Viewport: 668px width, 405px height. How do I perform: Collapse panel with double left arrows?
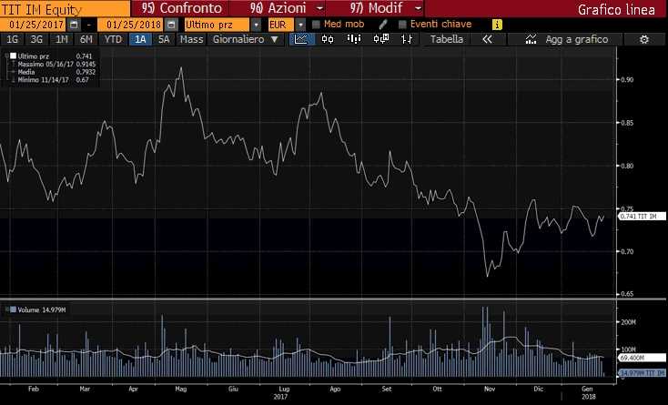(x=488, y=39)
